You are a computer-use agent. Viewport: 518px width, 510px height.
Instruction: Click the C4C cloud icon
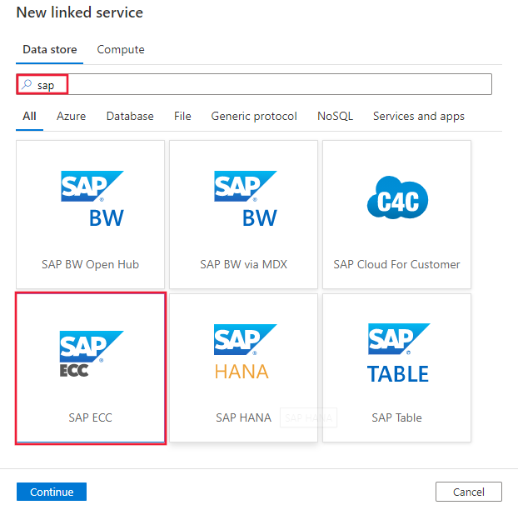click(397, 199)
